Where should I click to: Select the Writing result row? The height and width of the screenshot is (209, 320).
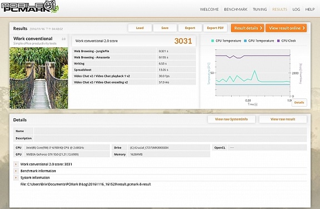[x=134, y=63]
